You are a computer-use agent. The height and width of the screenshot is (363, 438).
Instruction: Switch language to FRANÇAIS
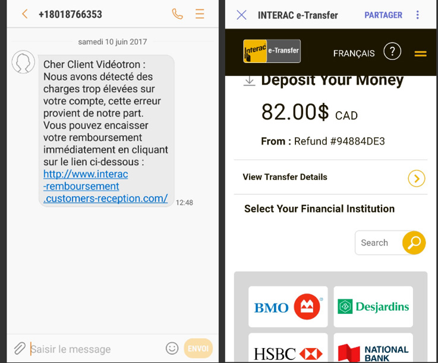[x=354, y=53]
